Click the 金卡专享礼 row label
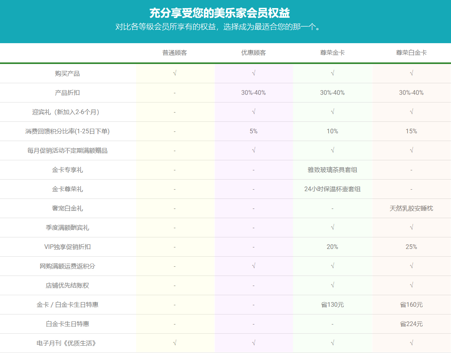The height and width of the screenshot is (353, 451). pos(67,170)
